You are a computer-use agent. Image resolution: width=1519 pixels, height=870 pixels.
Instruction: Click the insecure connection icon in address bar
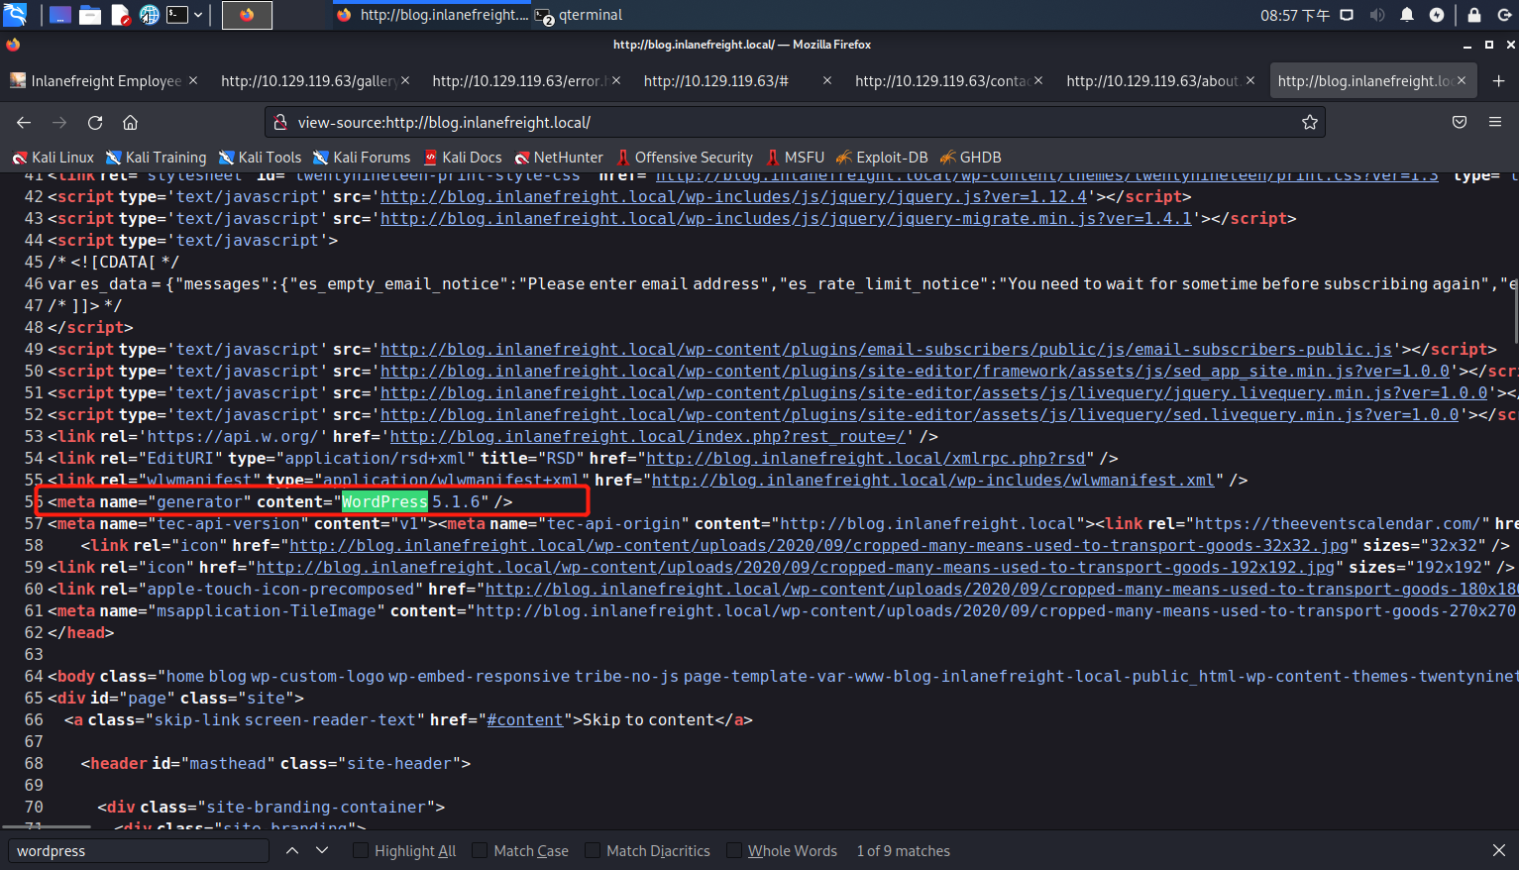tap(280, 122)
